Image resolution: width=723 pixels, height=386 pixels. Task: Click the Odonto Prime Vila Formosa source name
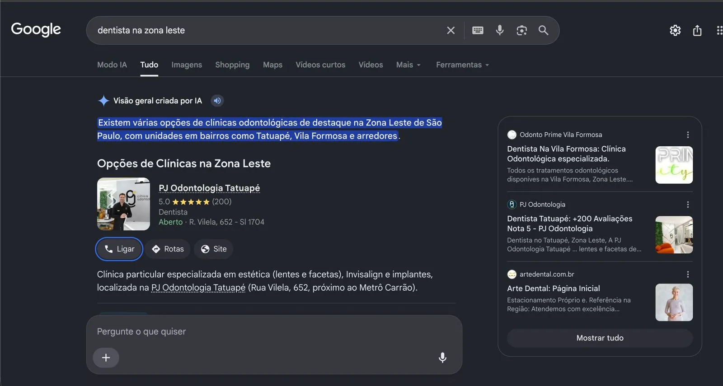coord(561,135)
